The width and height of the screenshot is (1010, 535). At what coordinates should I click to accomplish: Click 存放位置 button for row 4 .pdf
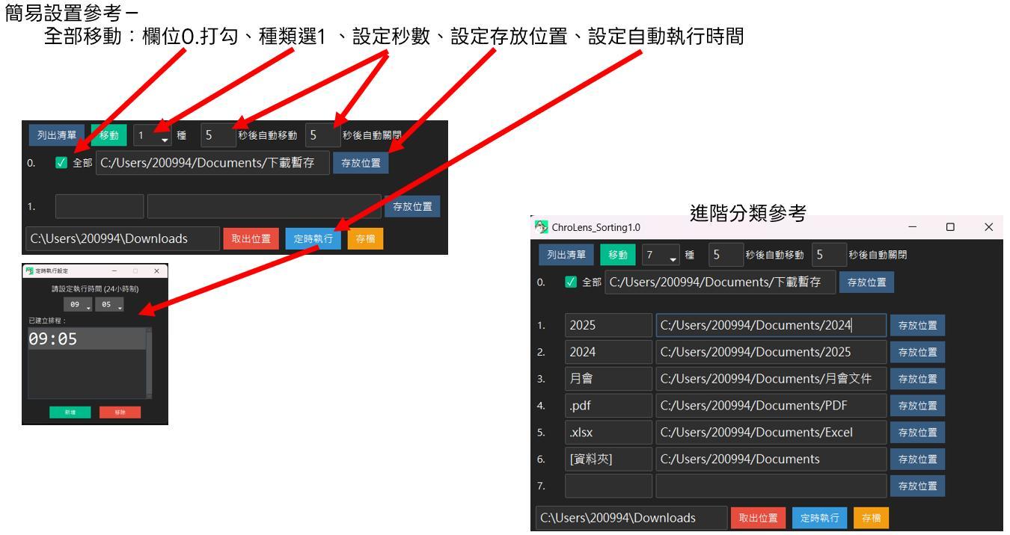coord(917,406)
